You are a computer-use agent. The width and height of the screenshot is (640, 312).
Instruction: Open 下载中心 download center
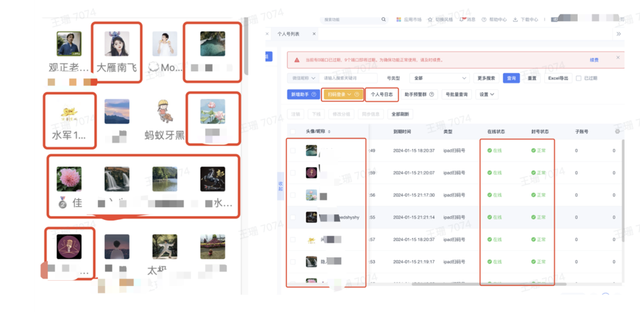pyautogui.click(x=526, y=19)
